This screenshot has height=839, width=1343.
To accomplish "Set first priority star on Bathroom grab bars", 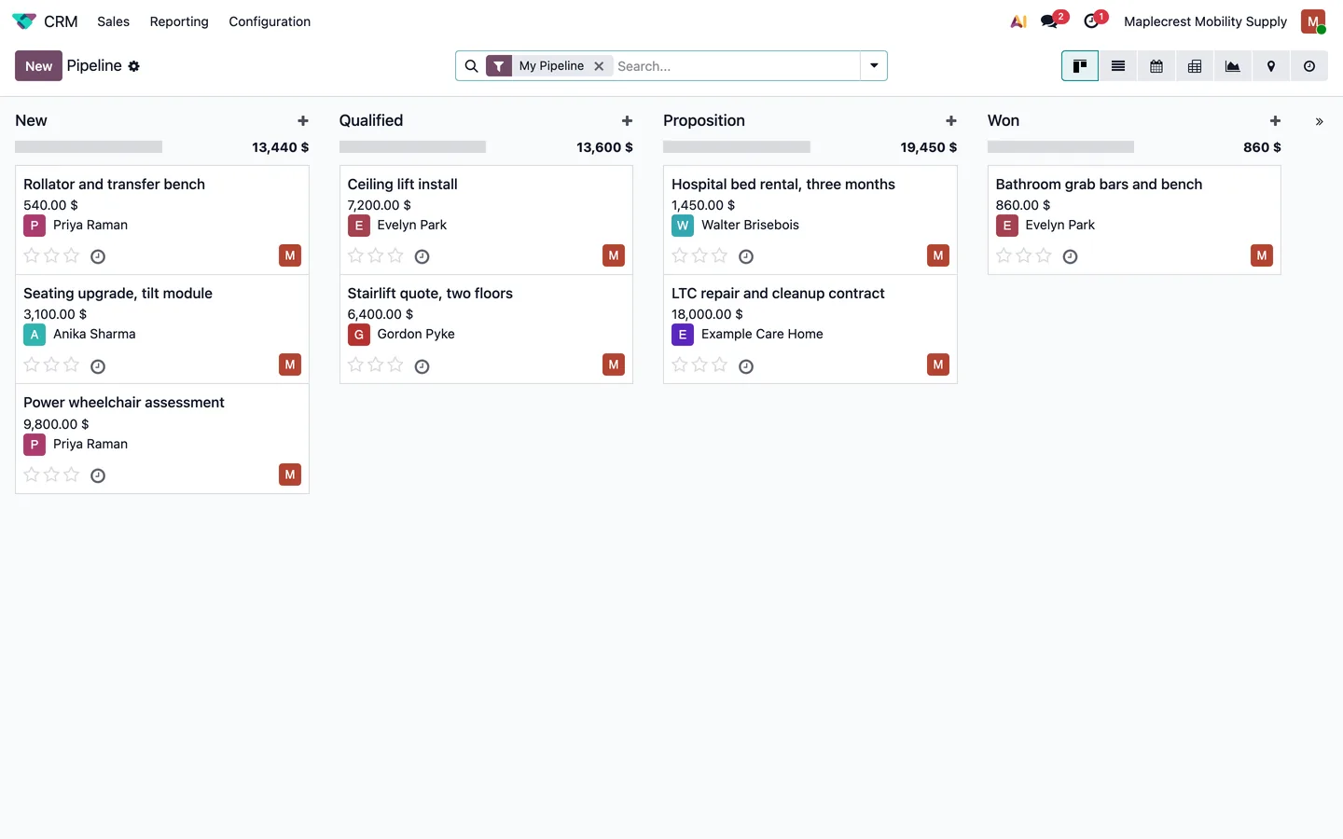I will pos(1004,255).
